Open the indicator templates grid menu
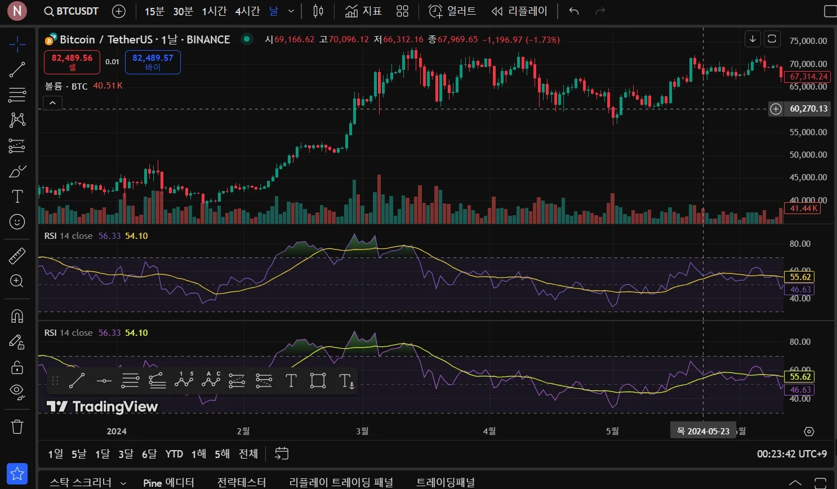 402,11
